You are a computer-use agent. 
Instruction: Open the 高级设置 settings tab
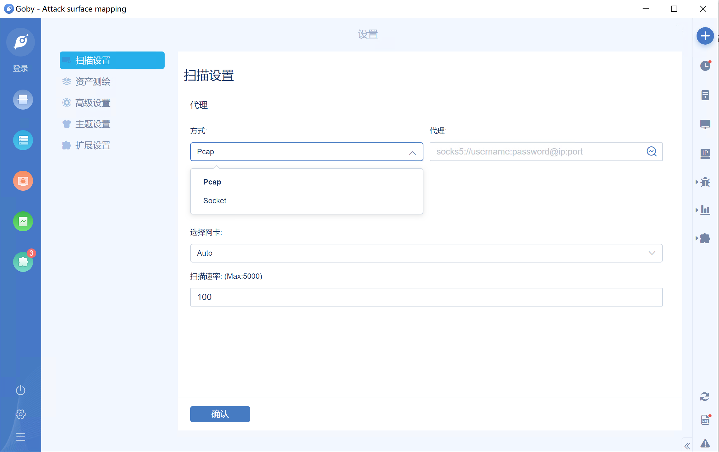[x=112, y=103]
